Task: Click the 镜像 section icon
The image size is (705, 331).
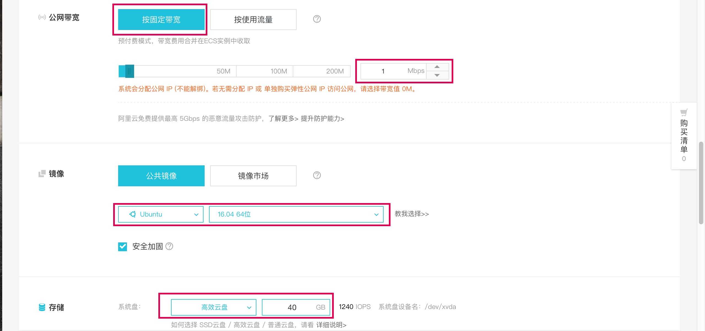Action: point(42,174)
